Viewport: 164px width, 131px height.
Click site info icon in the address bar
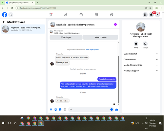coord(18,8)
